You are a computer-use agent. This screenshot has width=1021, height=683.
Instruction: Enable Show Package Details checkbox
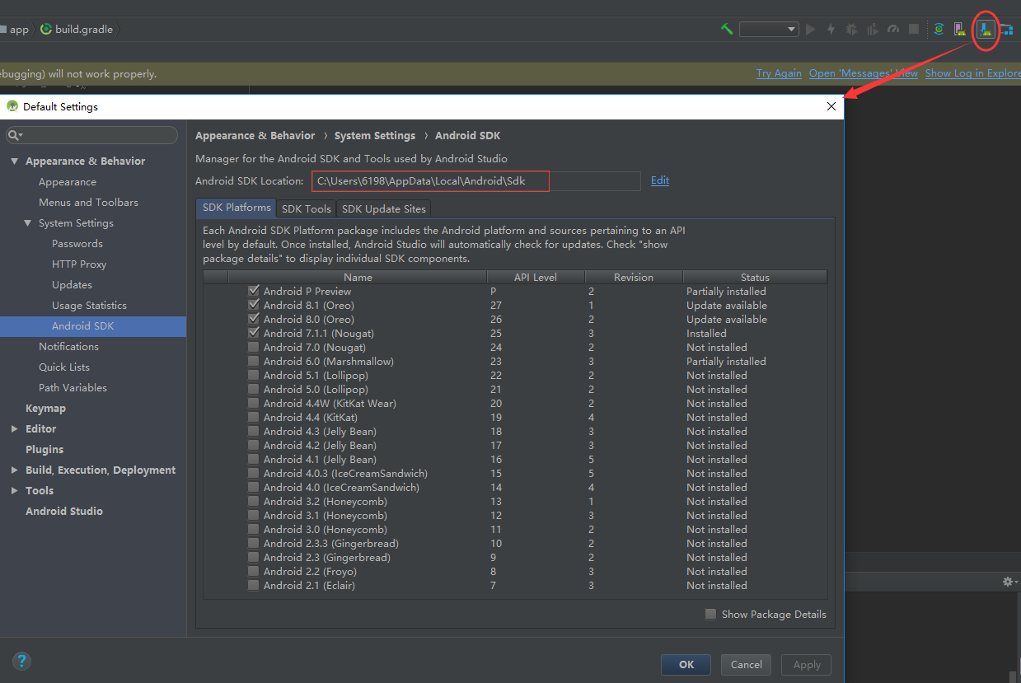pyautogui.click(x=710, y=614)
